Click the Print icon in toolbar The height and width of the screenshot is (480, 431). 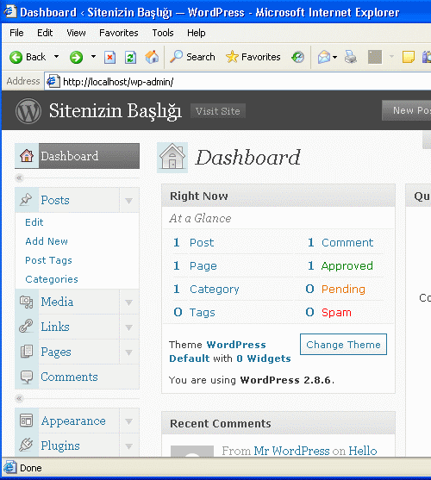point(351,57)
